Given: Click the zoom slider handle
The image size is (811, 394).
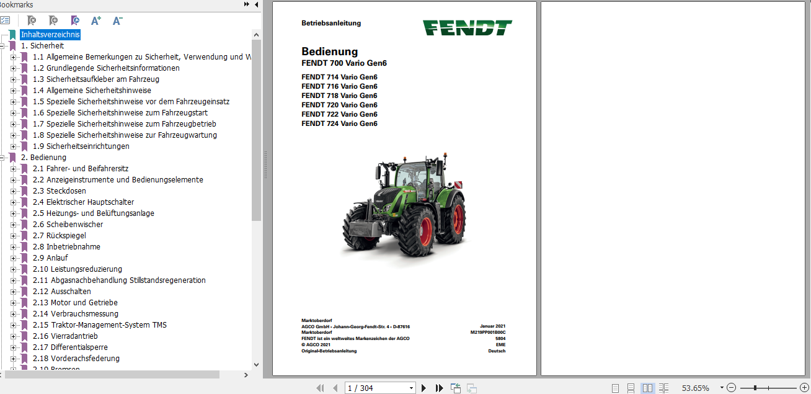Looking at the screenshot, I should click(755, 388).
